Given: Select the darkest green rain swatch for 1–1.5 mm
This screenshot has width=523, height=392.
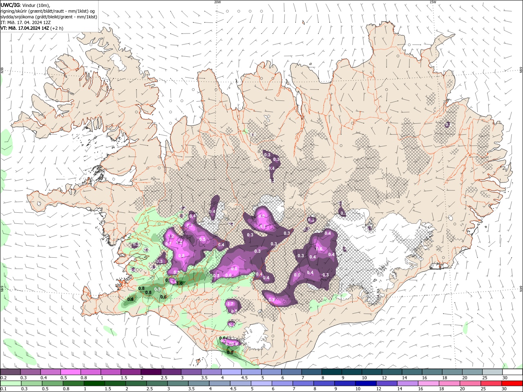Looking at the screenshot, I should 94,383.
